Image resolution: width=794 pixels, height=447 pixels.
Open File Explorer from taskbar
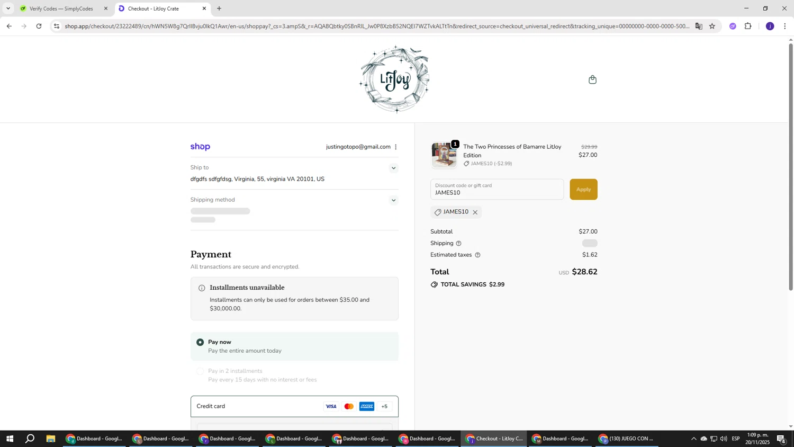point(51,439)
